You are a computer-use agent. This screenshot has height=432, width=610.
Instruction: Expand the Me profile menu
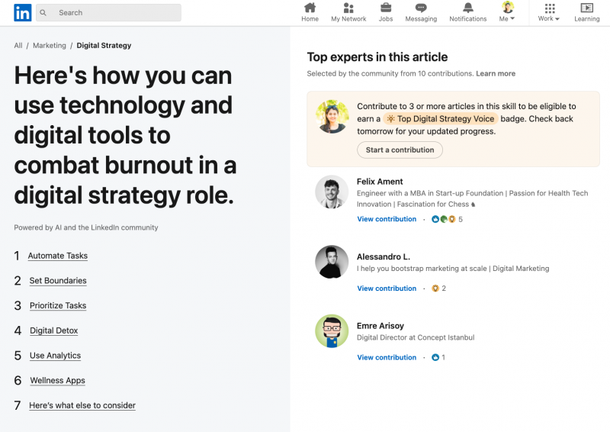click(507, 12)
